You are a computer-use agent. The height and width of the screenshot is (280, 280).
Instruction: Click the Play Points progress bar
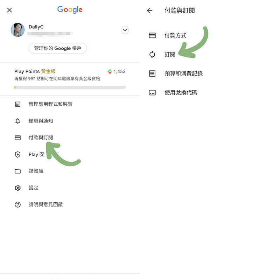70,87
